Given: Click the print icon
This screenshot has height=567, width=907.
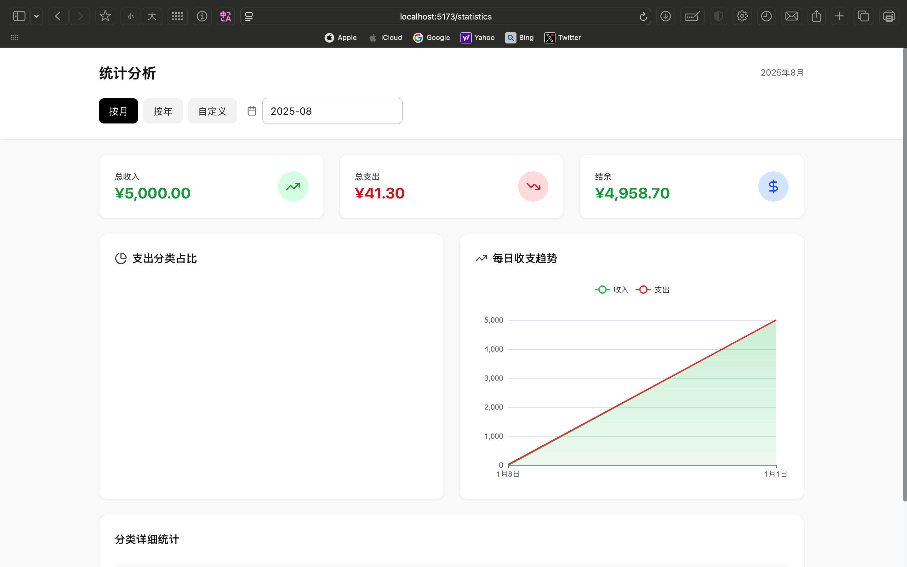Looking at the screenshot, I should click(889, 16).
